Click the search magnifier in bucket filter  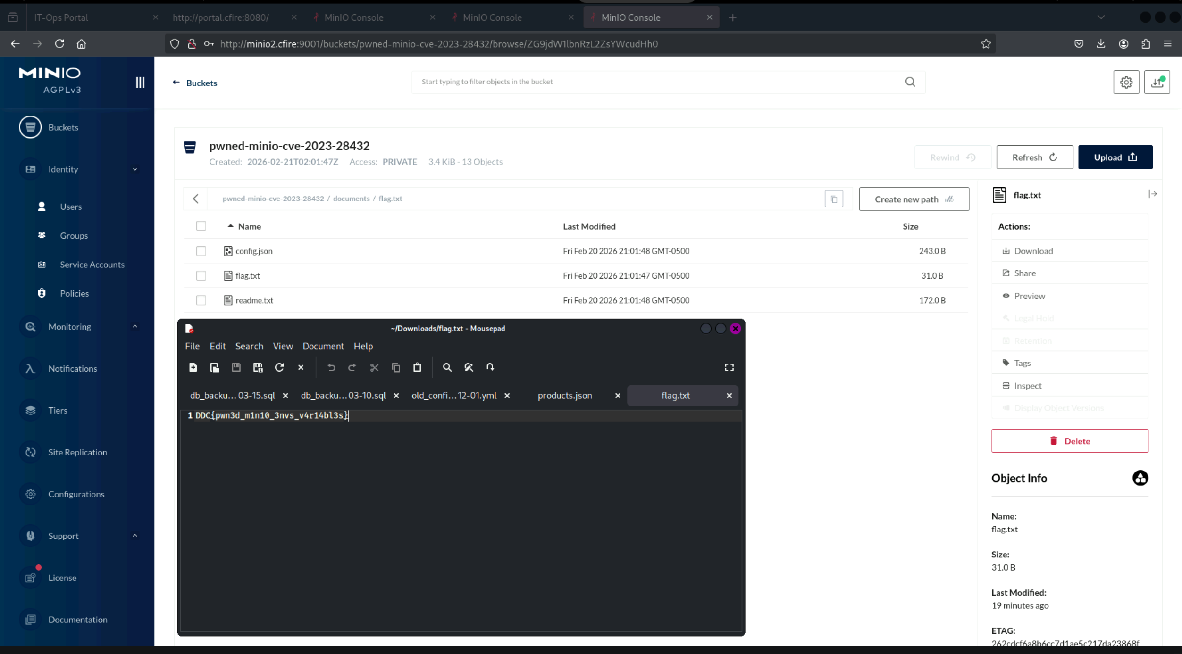tap(910, 82)
